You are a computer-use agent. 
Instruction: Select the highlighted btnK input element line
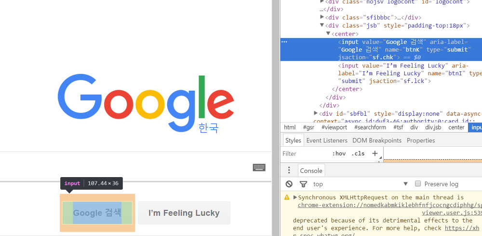(381, 50)
